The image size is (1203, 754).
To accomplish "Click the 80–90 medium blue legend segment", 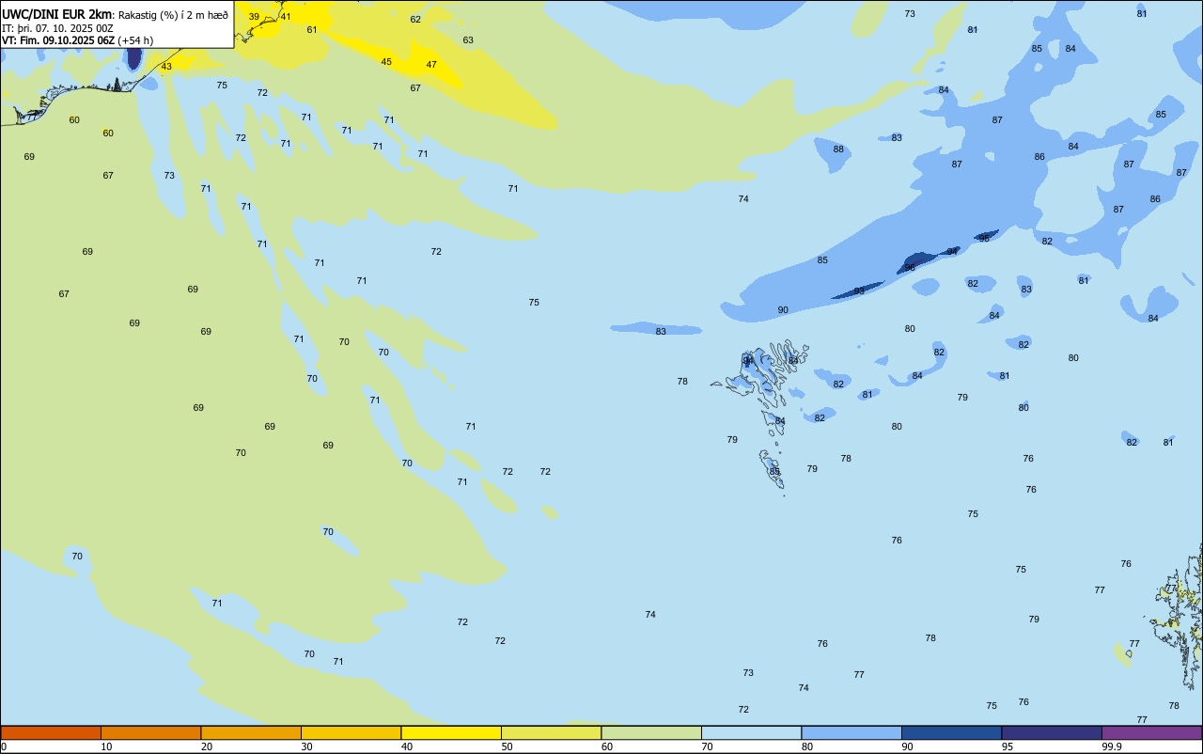I will click(851, 732).
